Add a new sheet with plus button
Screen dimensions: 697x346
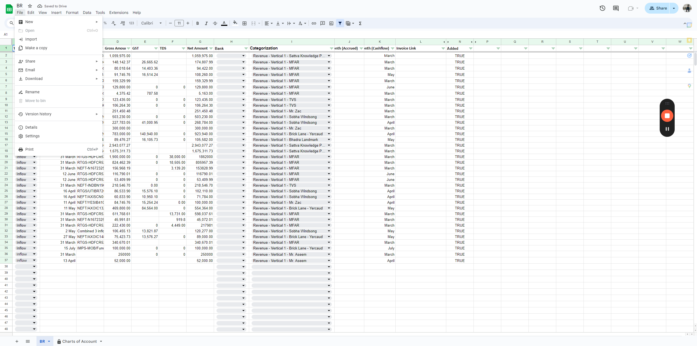17,341
